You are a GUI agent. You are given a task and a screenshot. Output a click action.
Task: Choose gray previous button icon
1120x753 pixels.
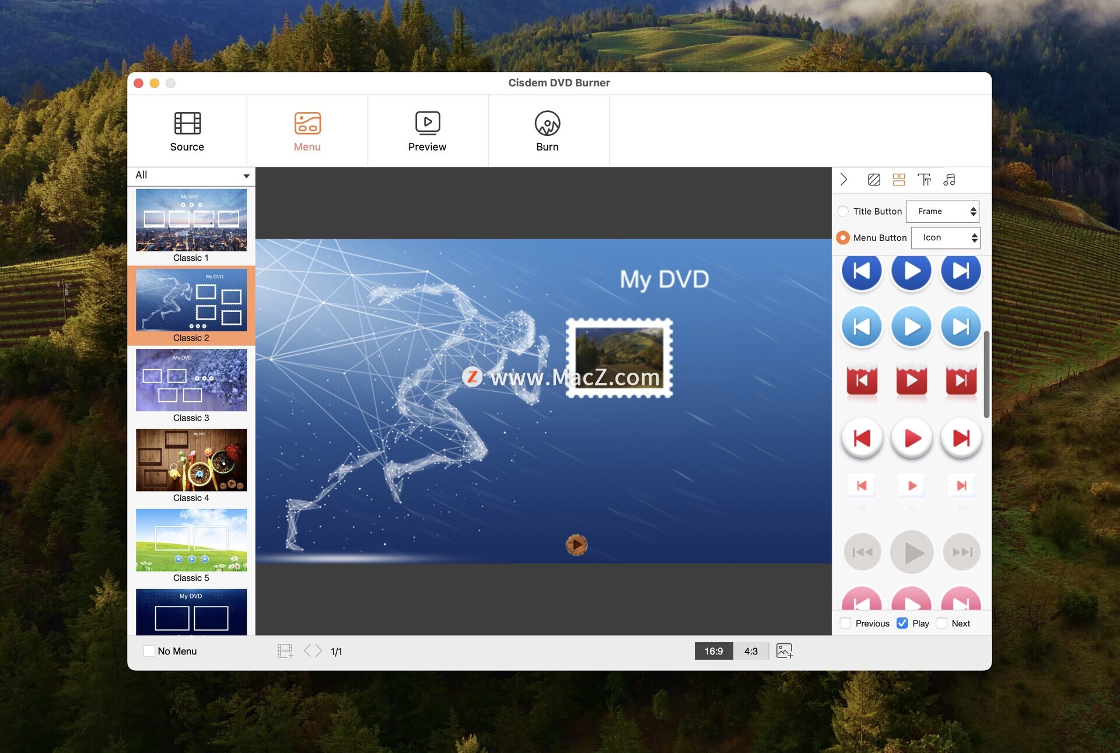[862, 552]
